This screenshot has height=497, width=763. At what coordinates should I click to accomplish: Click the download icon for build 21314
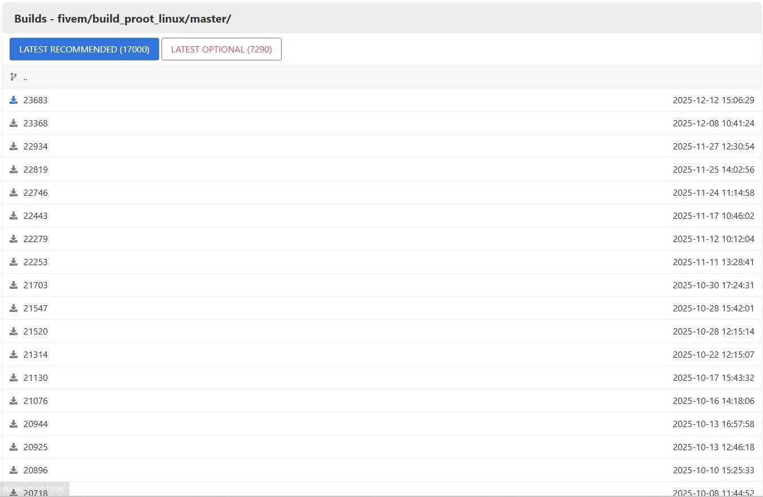(14, 354)
